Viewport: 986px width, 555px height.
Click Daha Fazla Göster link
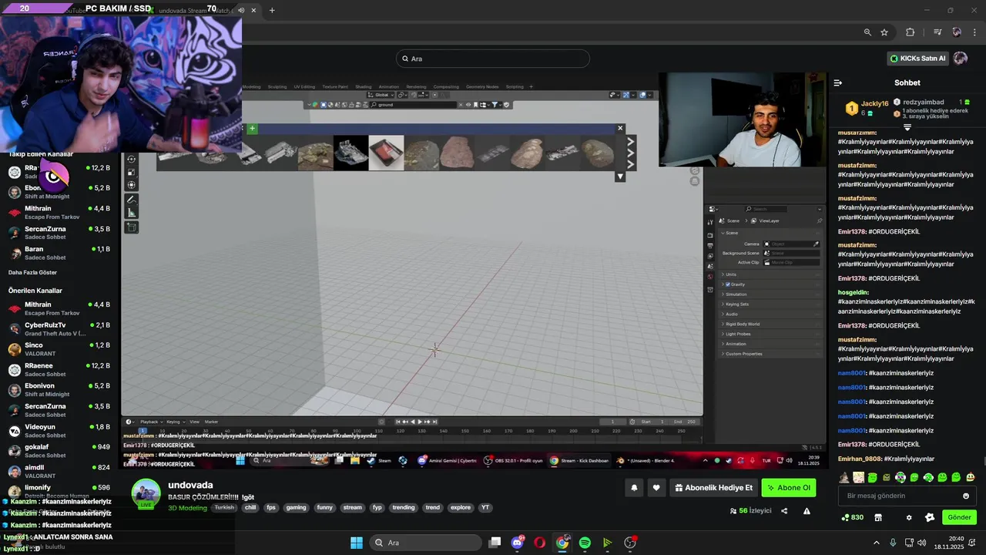[32, 272]
